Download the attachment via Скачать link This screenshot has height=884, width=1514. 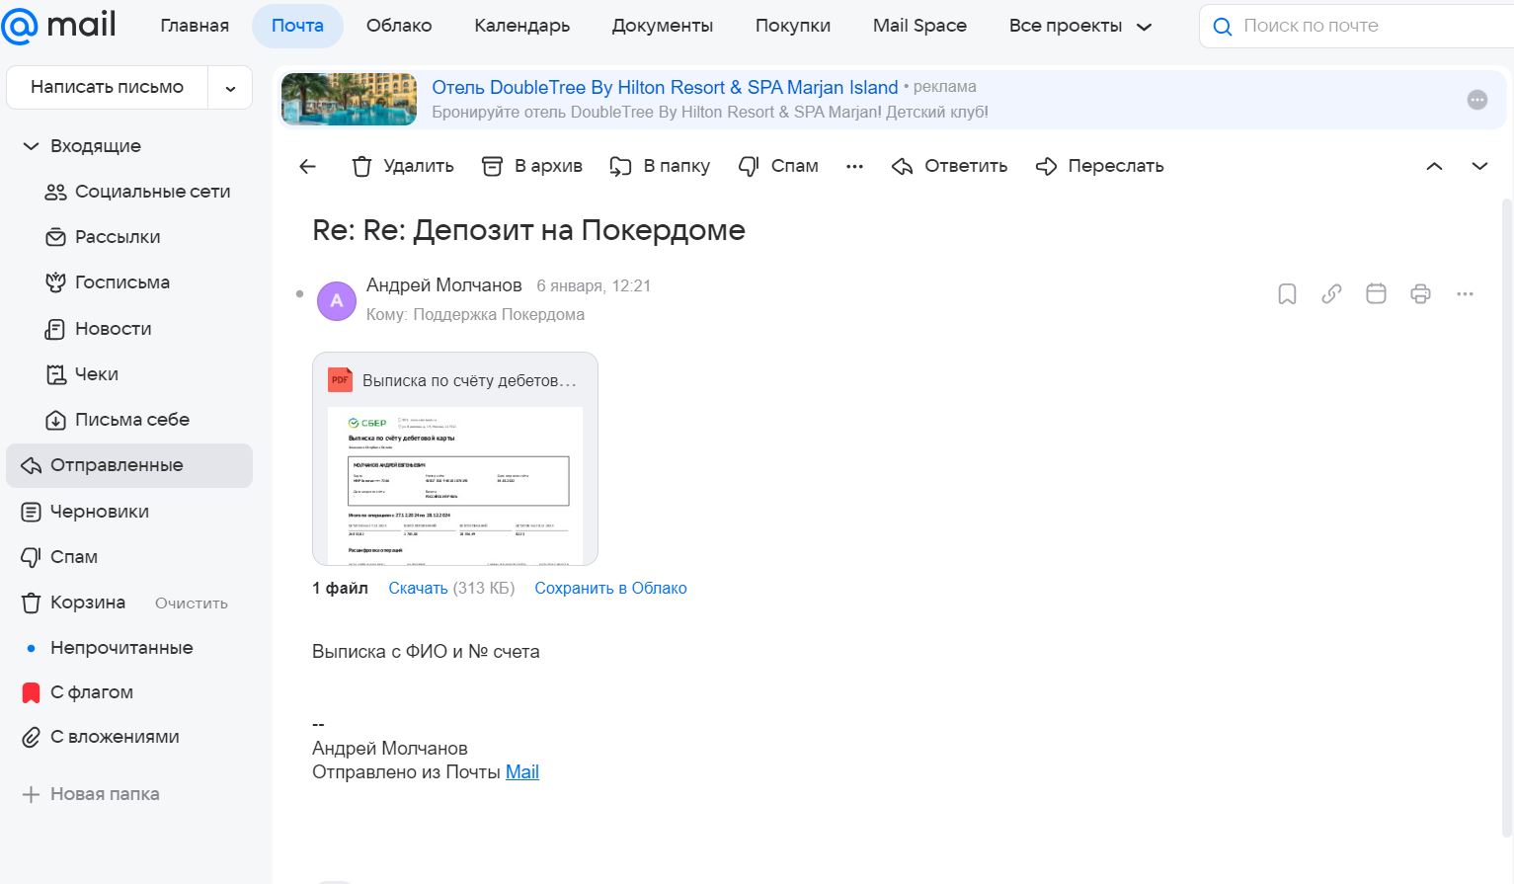click(x=418, y=589)
